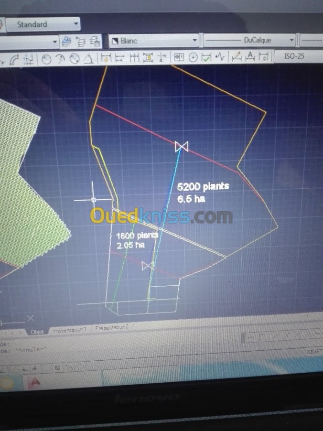Click the AutoCAD icon in the taskbar
The image size is (323, 431).
pos(34,382)
